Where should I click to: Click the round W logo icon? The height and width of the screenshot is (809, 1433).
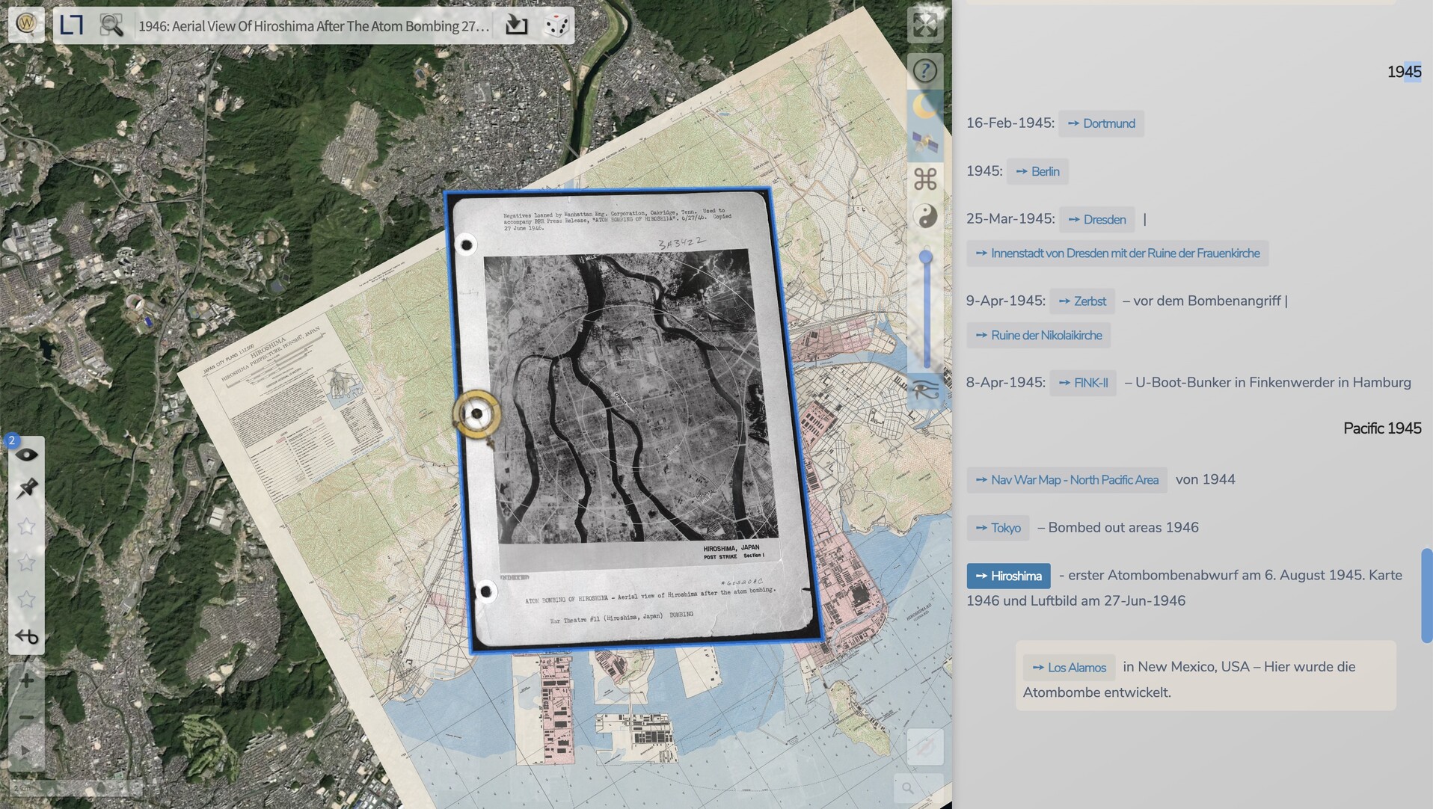[26, 24]
